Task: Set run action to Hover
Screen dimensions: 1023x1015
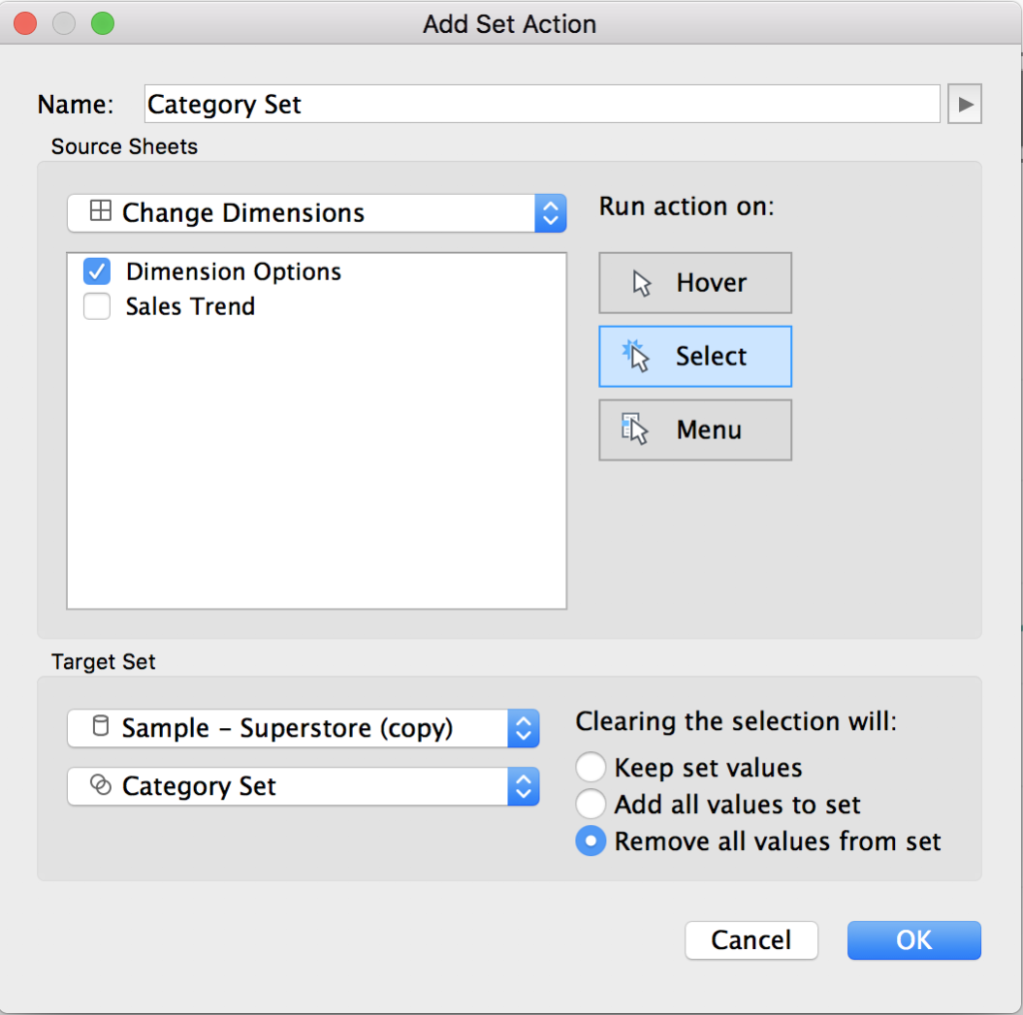Action: pos(695,283)
